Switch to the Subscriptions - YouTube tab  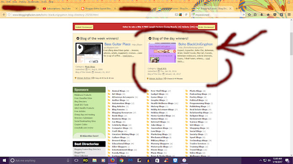[x=59, y=9]
